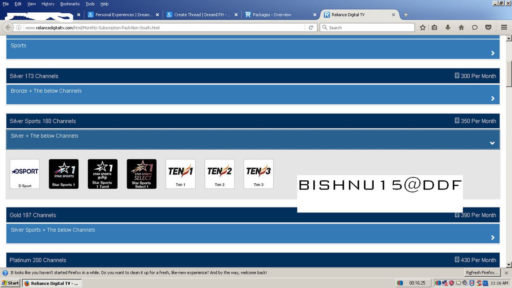The width and height of the screenshot is (512, 288).
Task: Expand Bronze + The below Channels row
Action: pyautogui.click(x=253, y=95)
